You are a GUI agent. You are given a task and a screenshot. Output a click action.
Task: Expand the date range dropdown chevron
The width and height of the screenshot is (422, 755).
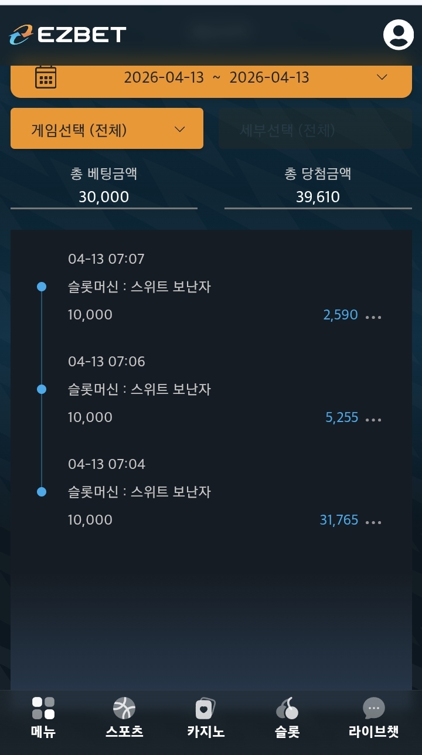(382, 77)
